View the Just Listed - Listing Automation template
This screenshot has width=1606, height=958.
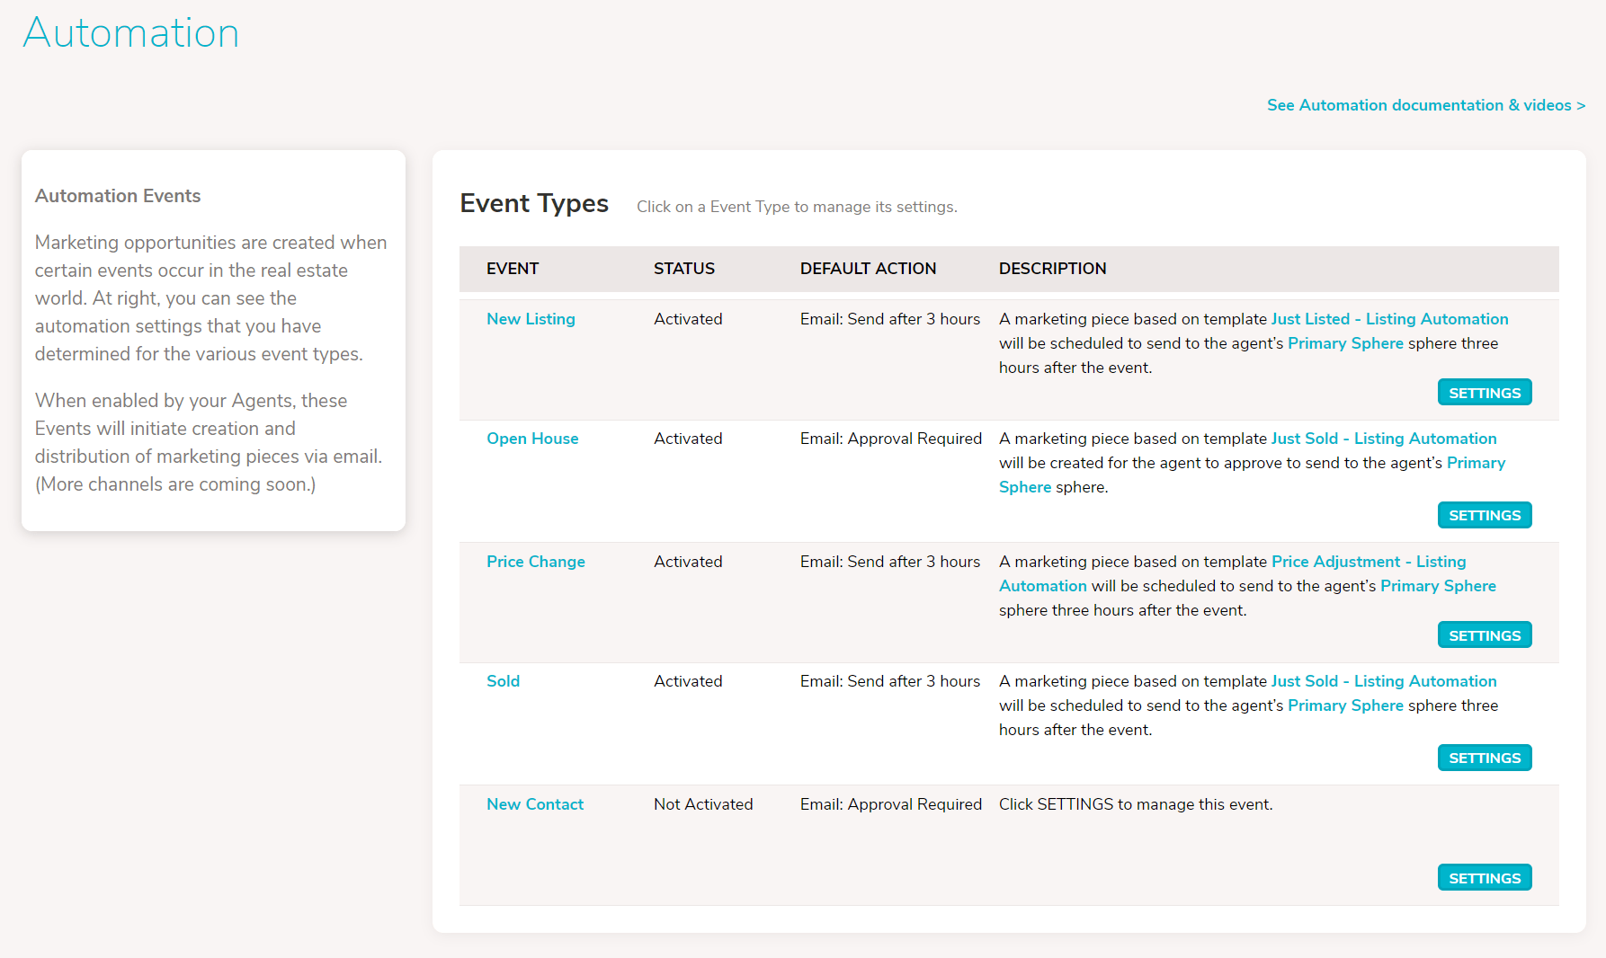click(x=1389, y=318)
